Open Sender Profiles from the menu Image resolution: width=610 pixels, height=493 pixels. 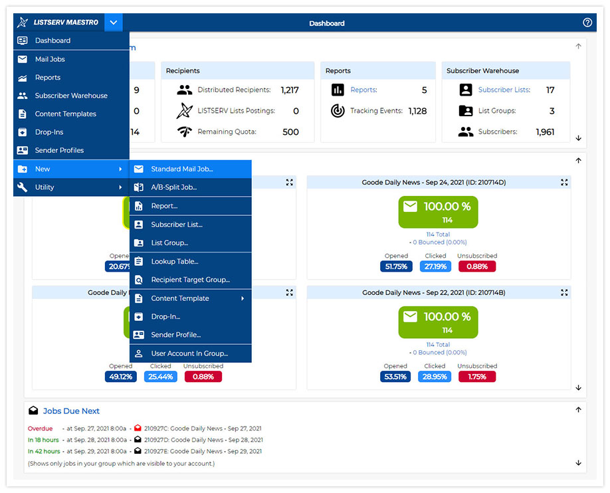[71, 150]
